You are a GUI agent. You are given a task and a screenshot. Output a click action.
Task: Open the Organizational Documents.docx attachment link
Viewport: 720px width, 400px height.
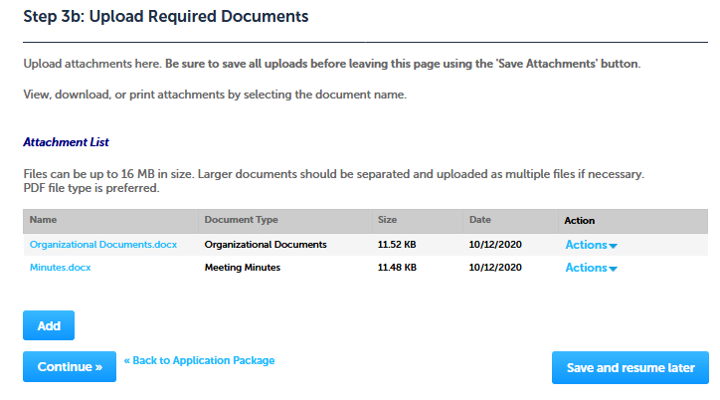pyautogui.click(x=103, y=245)
